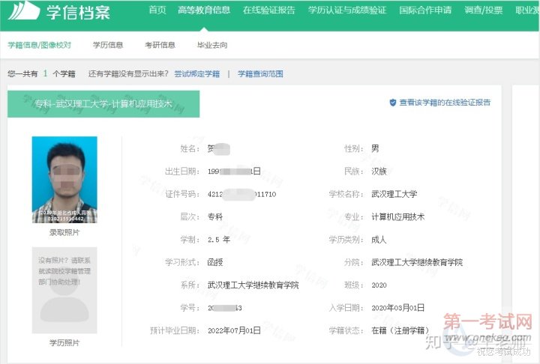Click the major value 计算机应用技术
540x364 pixels.
point(397,216)
